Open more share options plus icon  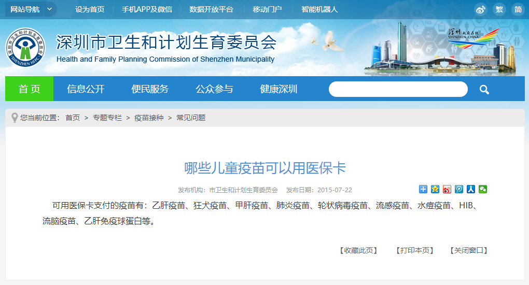click(423, 189)
